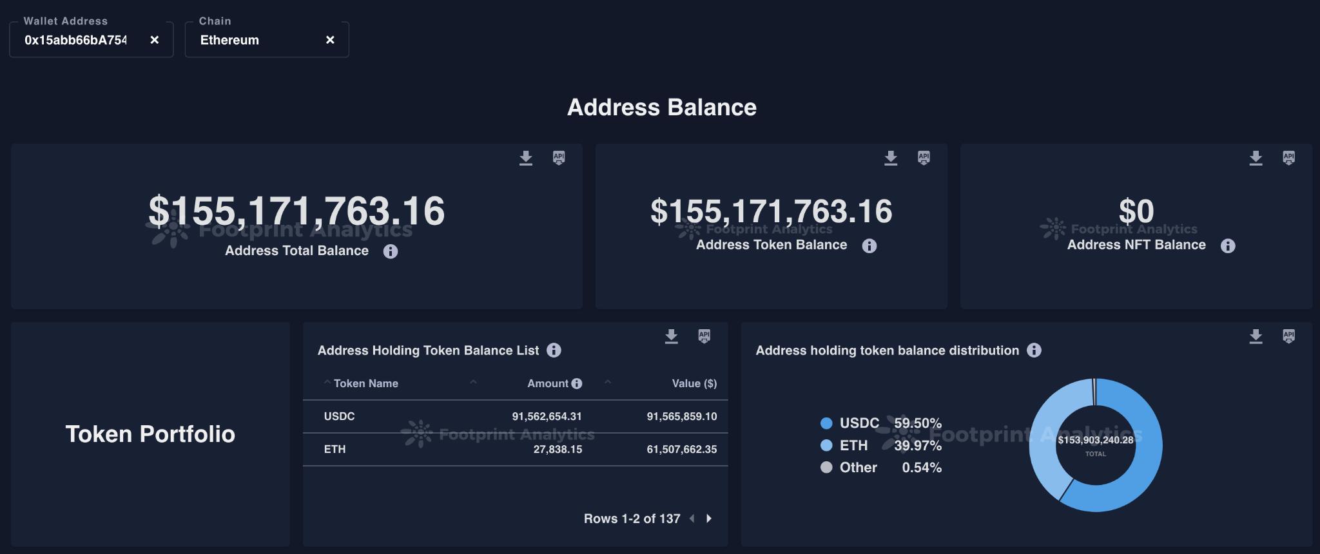Image resolution: width=1320 pixels, height=554 pixels.
Task: Download the token balance list table
Action: click(x=672, y=336)
